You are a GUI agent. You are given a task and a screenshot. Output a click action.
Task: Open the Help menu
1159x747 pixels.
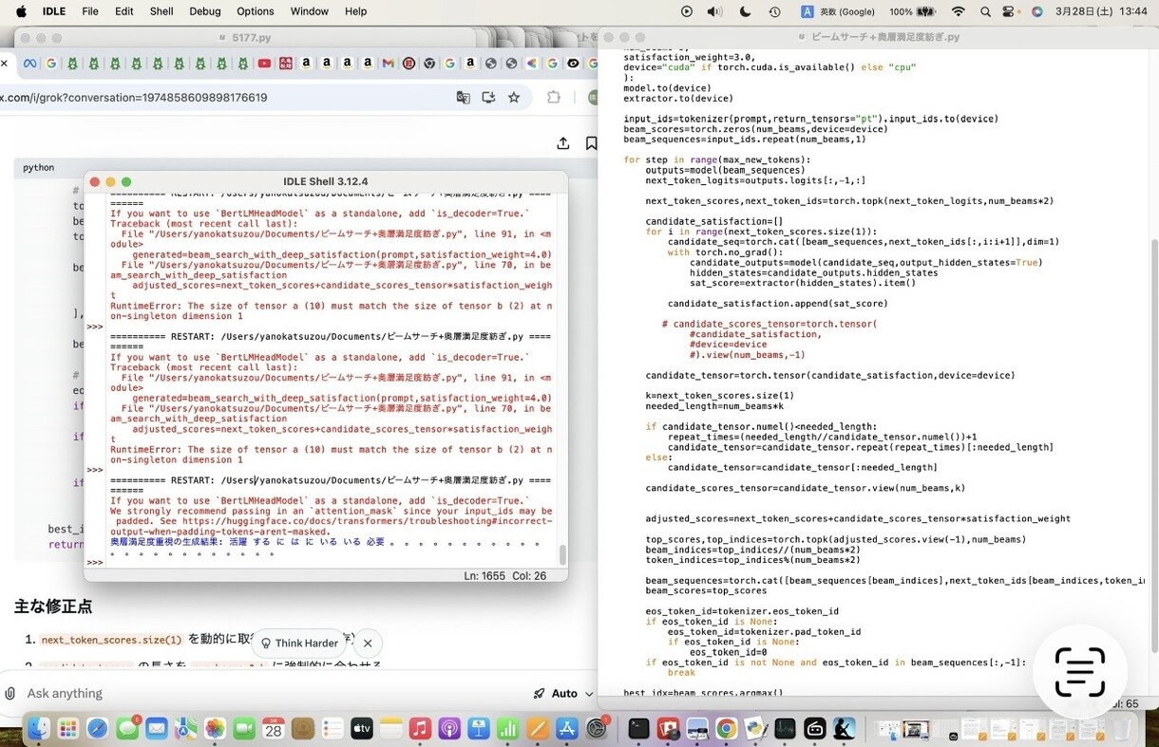(355, 11)
